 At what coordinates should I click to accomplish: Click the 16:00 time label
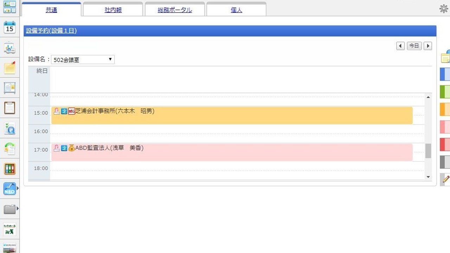click(41, 131)
